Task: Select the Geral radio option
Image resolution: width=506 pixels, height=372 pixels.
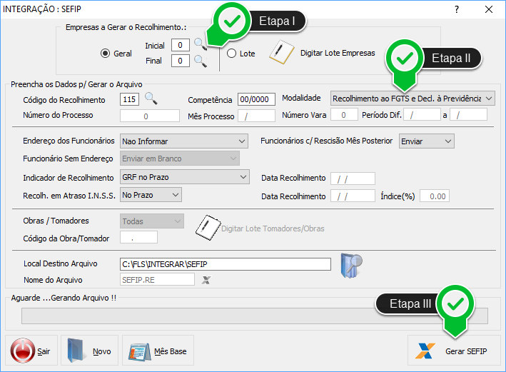Action: [105, 53]
